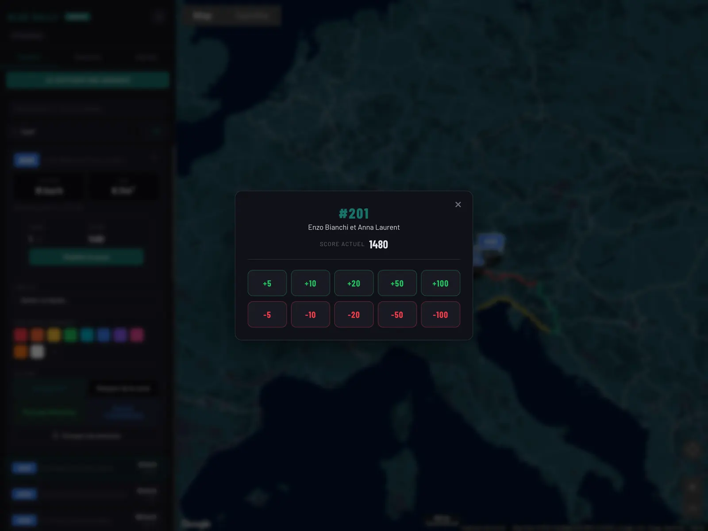
Task: Remove 100 points with -100
Action: point(440,315)
